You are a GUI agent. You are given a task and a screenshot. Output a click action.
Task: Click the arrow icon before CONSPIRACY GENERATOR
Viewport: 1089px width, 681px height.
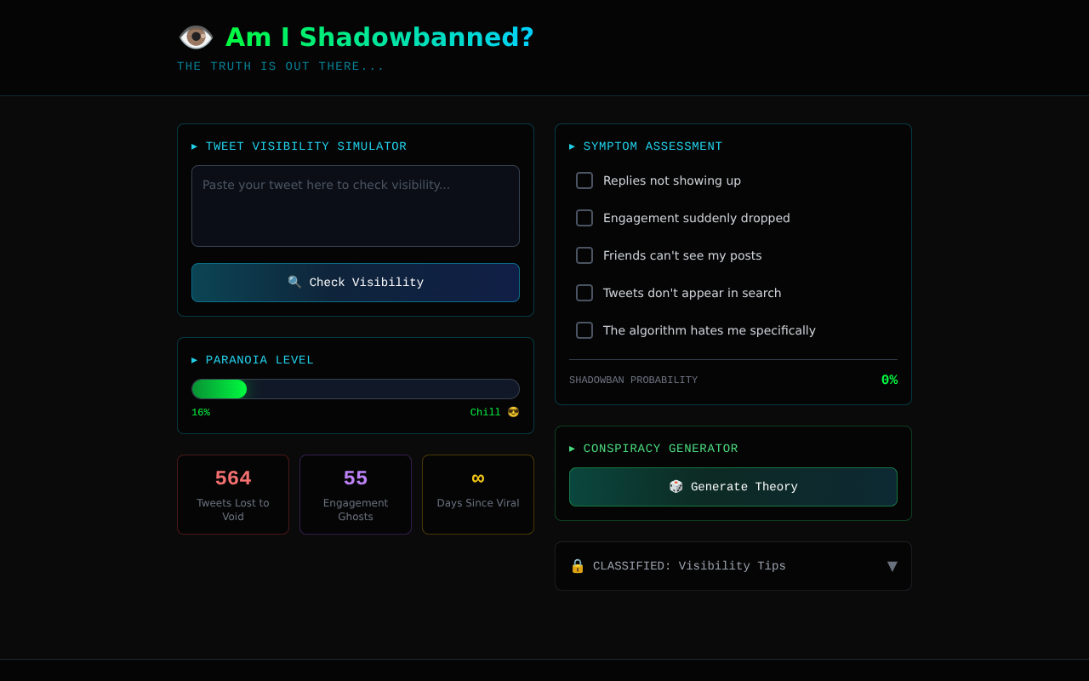coord(572,448)
